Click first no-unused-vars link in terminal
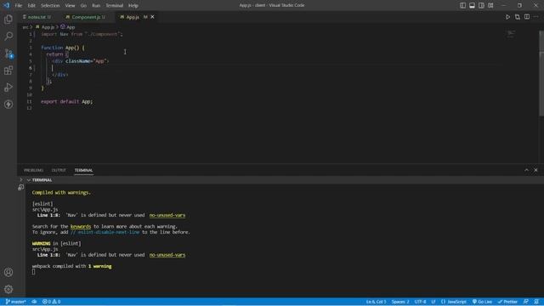Viewport: 544px width, 306px height. [167, 215]
